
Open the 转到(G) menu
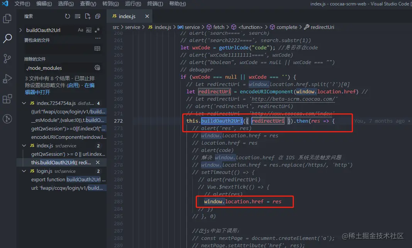(110, 4)
